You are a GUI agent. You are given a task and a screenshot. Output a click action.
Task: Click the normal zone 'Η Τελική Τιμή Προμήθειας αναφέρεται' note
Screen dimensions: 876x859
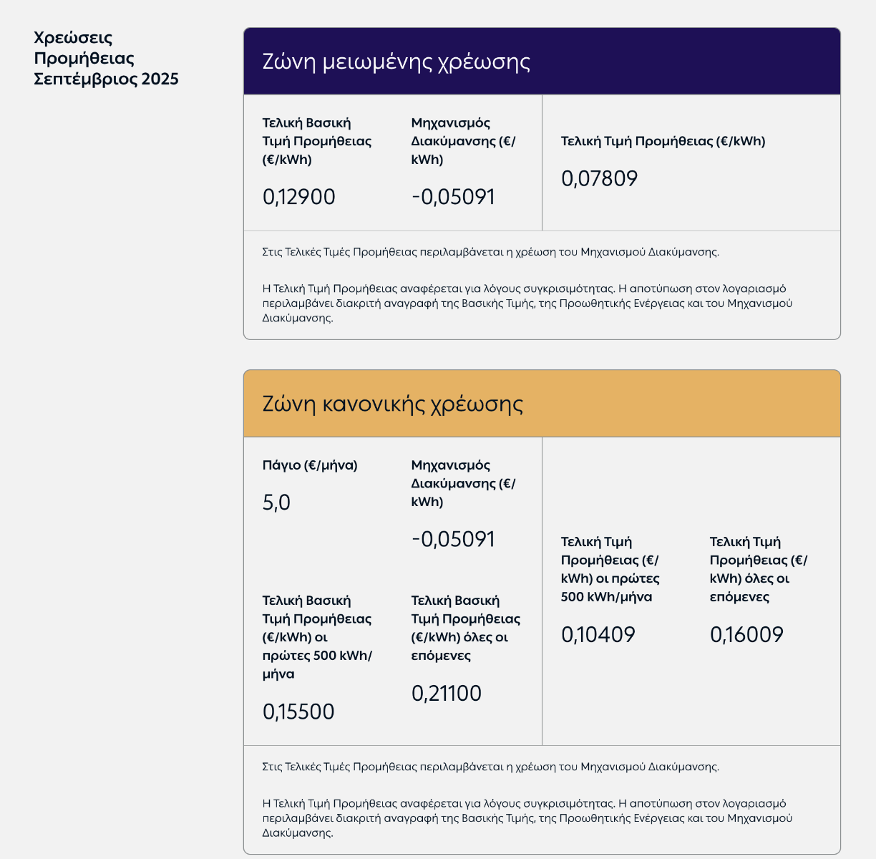[528, 818]
